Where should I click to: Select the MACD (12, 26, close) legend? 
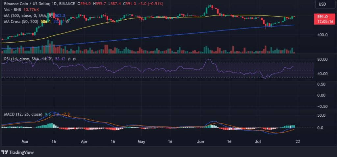coord(24,114)
